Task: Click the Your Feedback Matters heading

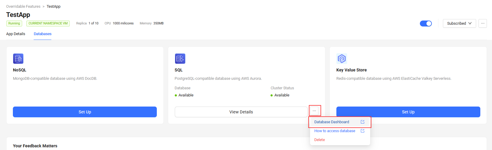Action: [35, 146]
